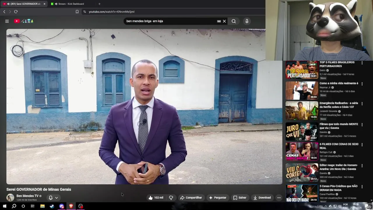Open the Ben Mendes TV channel name
373x210 pixels.
[27, 196]
